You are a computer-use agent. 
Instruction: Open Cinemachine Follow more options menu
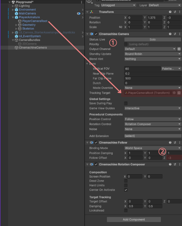[x=179, y=143]
